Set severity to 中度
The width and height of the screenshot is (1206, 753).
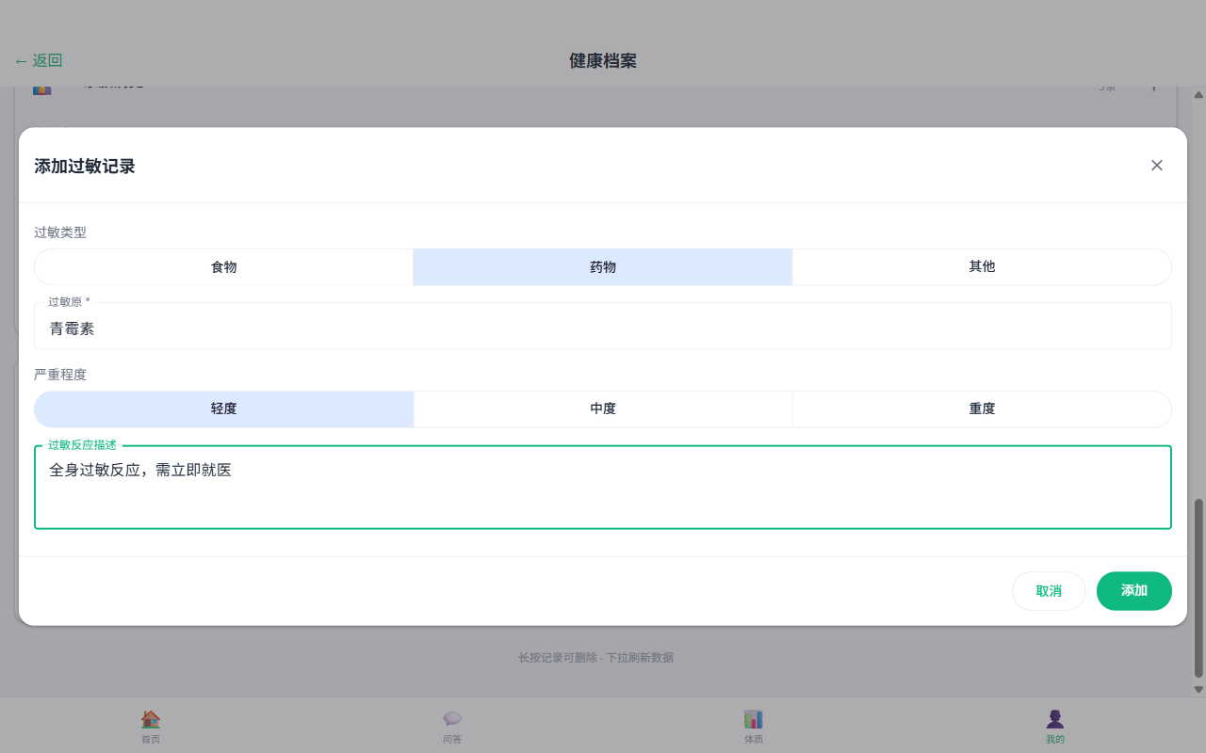pos(603,409)
